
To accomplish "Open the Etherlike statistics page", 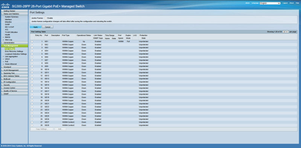I will pyautogui.click(x=8, y=22).
